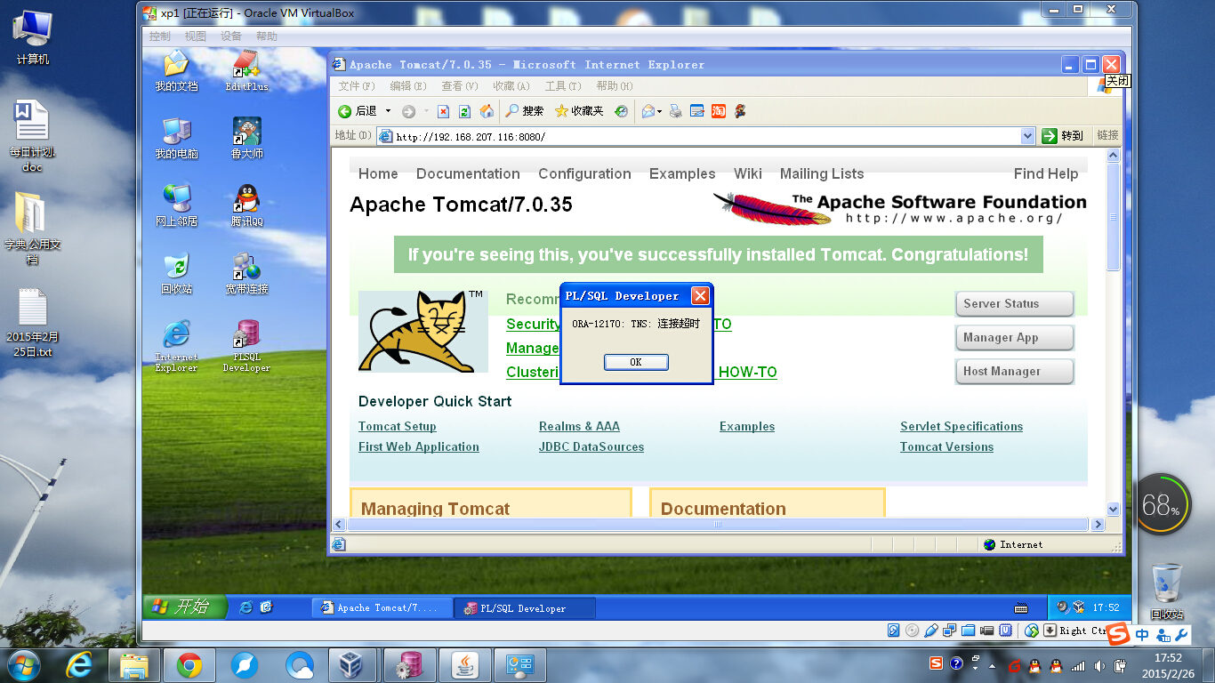Open the 文件(F) menu in IE

click(x=357, y=86)
